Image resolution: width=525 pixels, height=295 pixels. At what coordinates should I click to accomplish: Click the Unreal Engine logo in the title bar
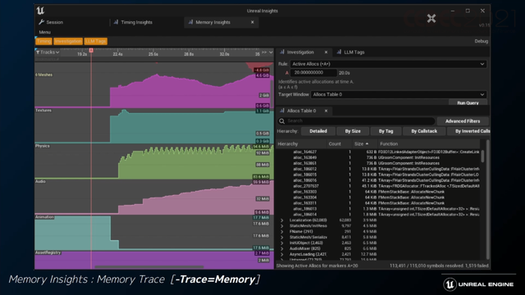click(x=40, y=11)
